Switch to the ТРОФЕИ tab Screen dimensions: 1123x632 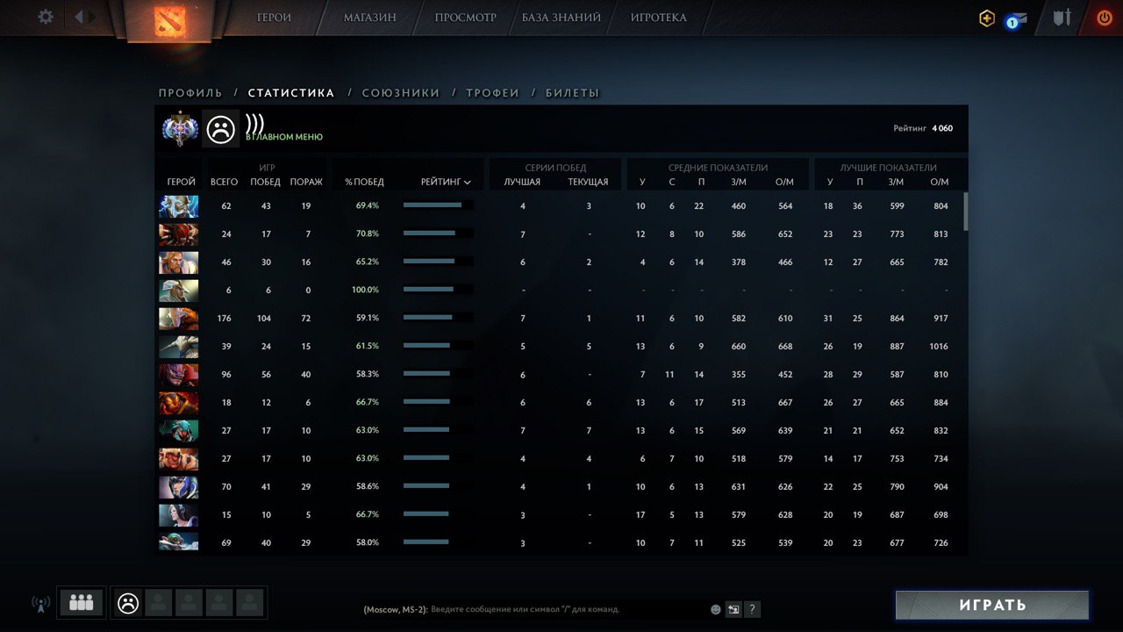[x=492, y=93]
